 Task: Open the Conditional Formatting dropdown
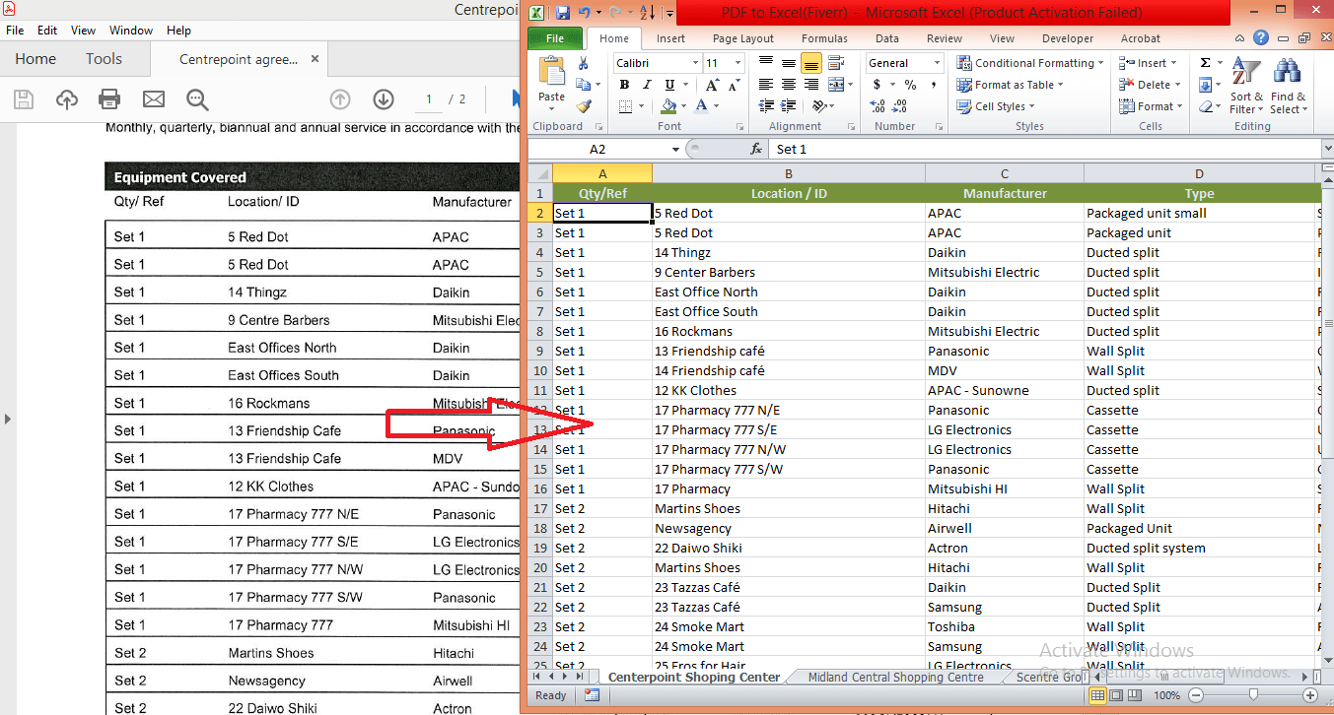pos(1028,63)
